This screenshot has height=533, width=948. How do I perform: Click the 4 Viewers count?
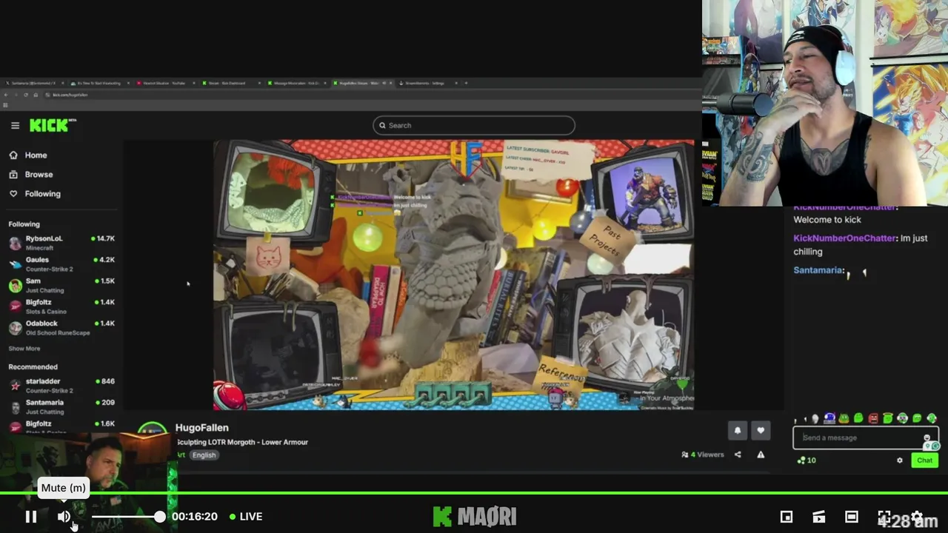tap(702, 455)
